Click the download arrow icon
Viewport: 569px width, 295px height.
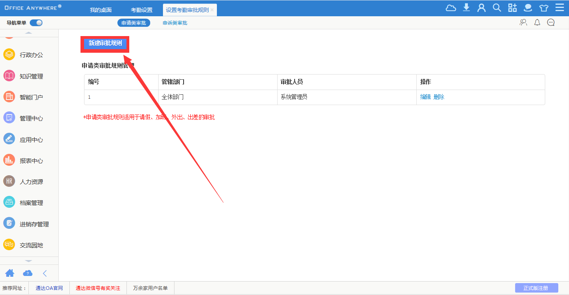466,8
